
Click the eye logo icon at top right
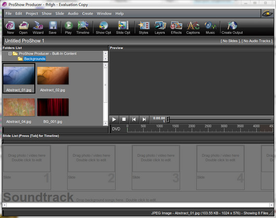[x=267, y=13]
